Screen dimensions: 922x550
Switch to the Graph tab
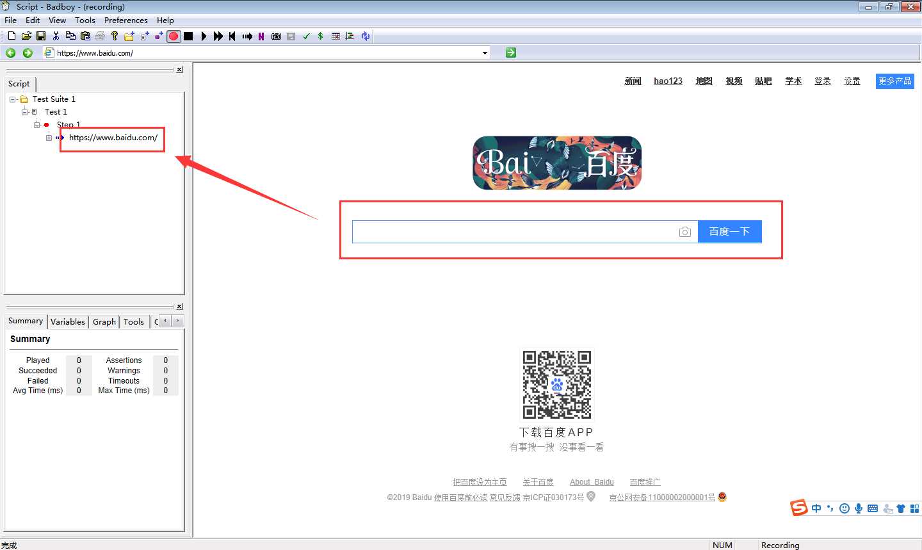click(104, 322)
